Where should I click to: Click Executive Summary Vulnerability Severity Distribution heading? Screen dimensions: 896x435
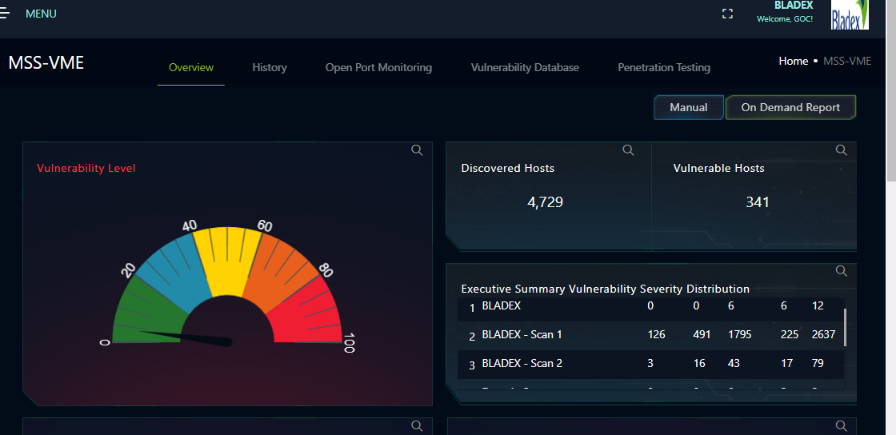[x=605, y=289]
